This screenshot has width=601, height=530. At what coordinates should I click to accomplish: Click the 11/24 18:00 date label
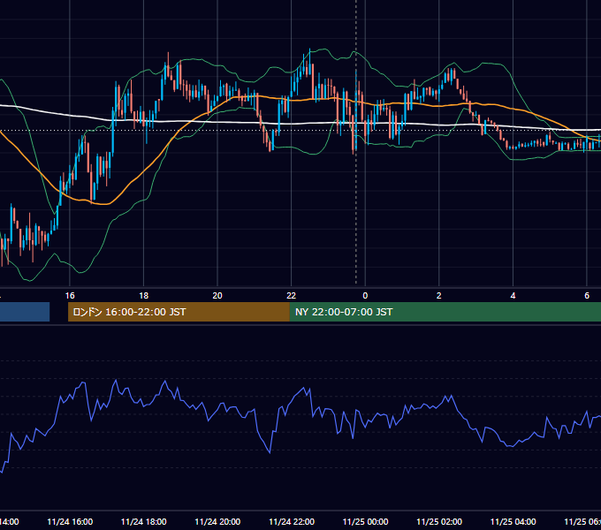coord(144,521)
